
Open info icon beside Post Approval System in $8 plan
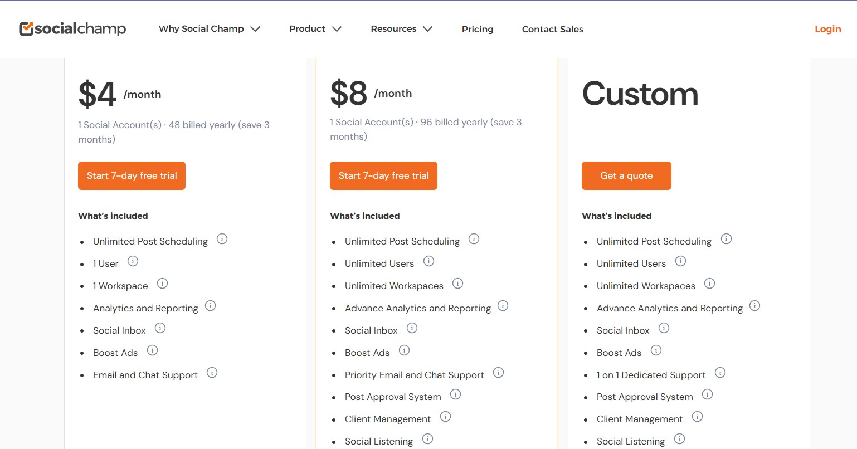pos(455,394)
